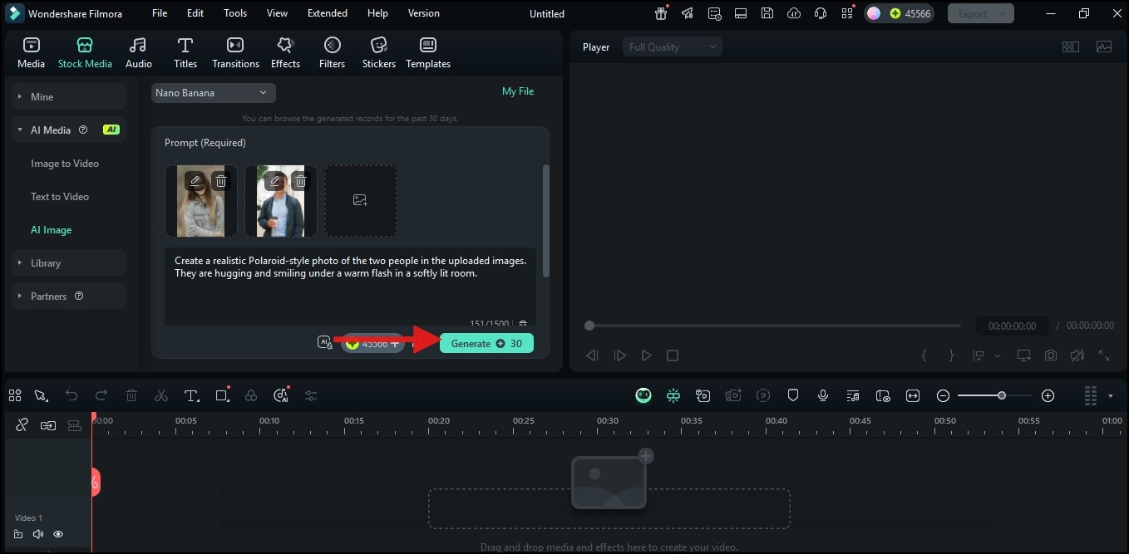Screen dimensions: 1129x554
Task: Delete the first uploaded woman image
Action: click(x=220, y=180)
